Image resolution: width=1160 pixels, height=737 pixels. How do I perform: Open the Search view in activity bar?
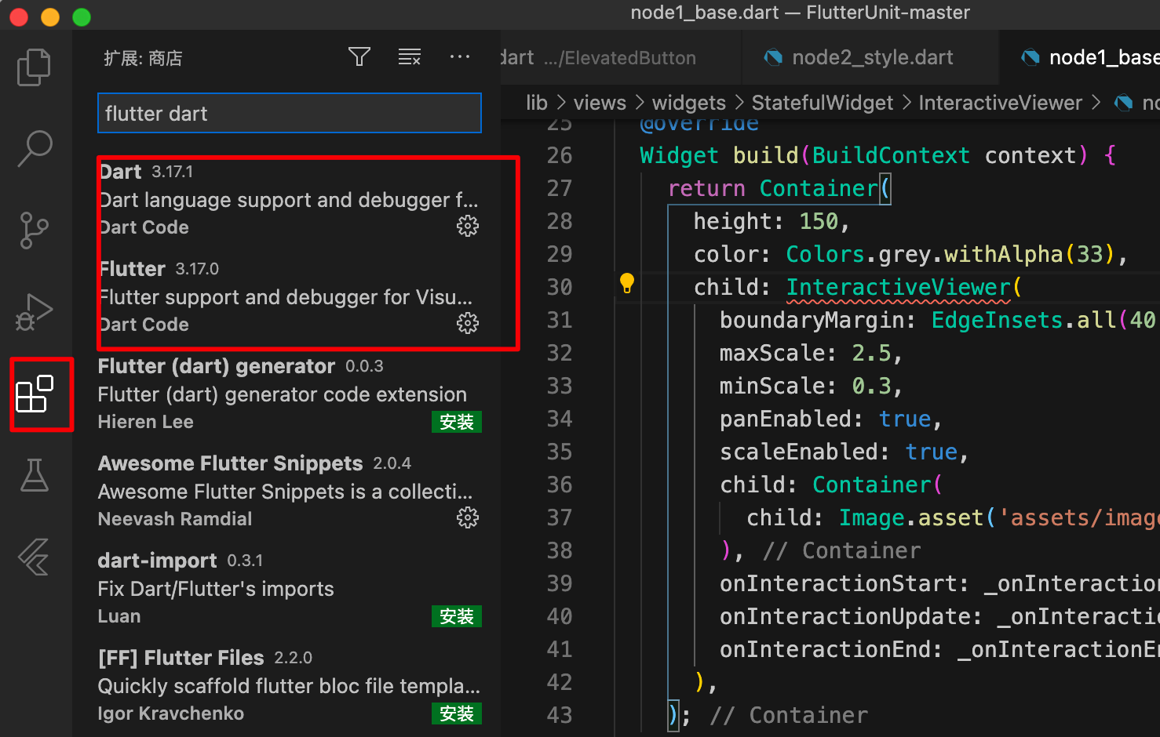click(35, 148)
